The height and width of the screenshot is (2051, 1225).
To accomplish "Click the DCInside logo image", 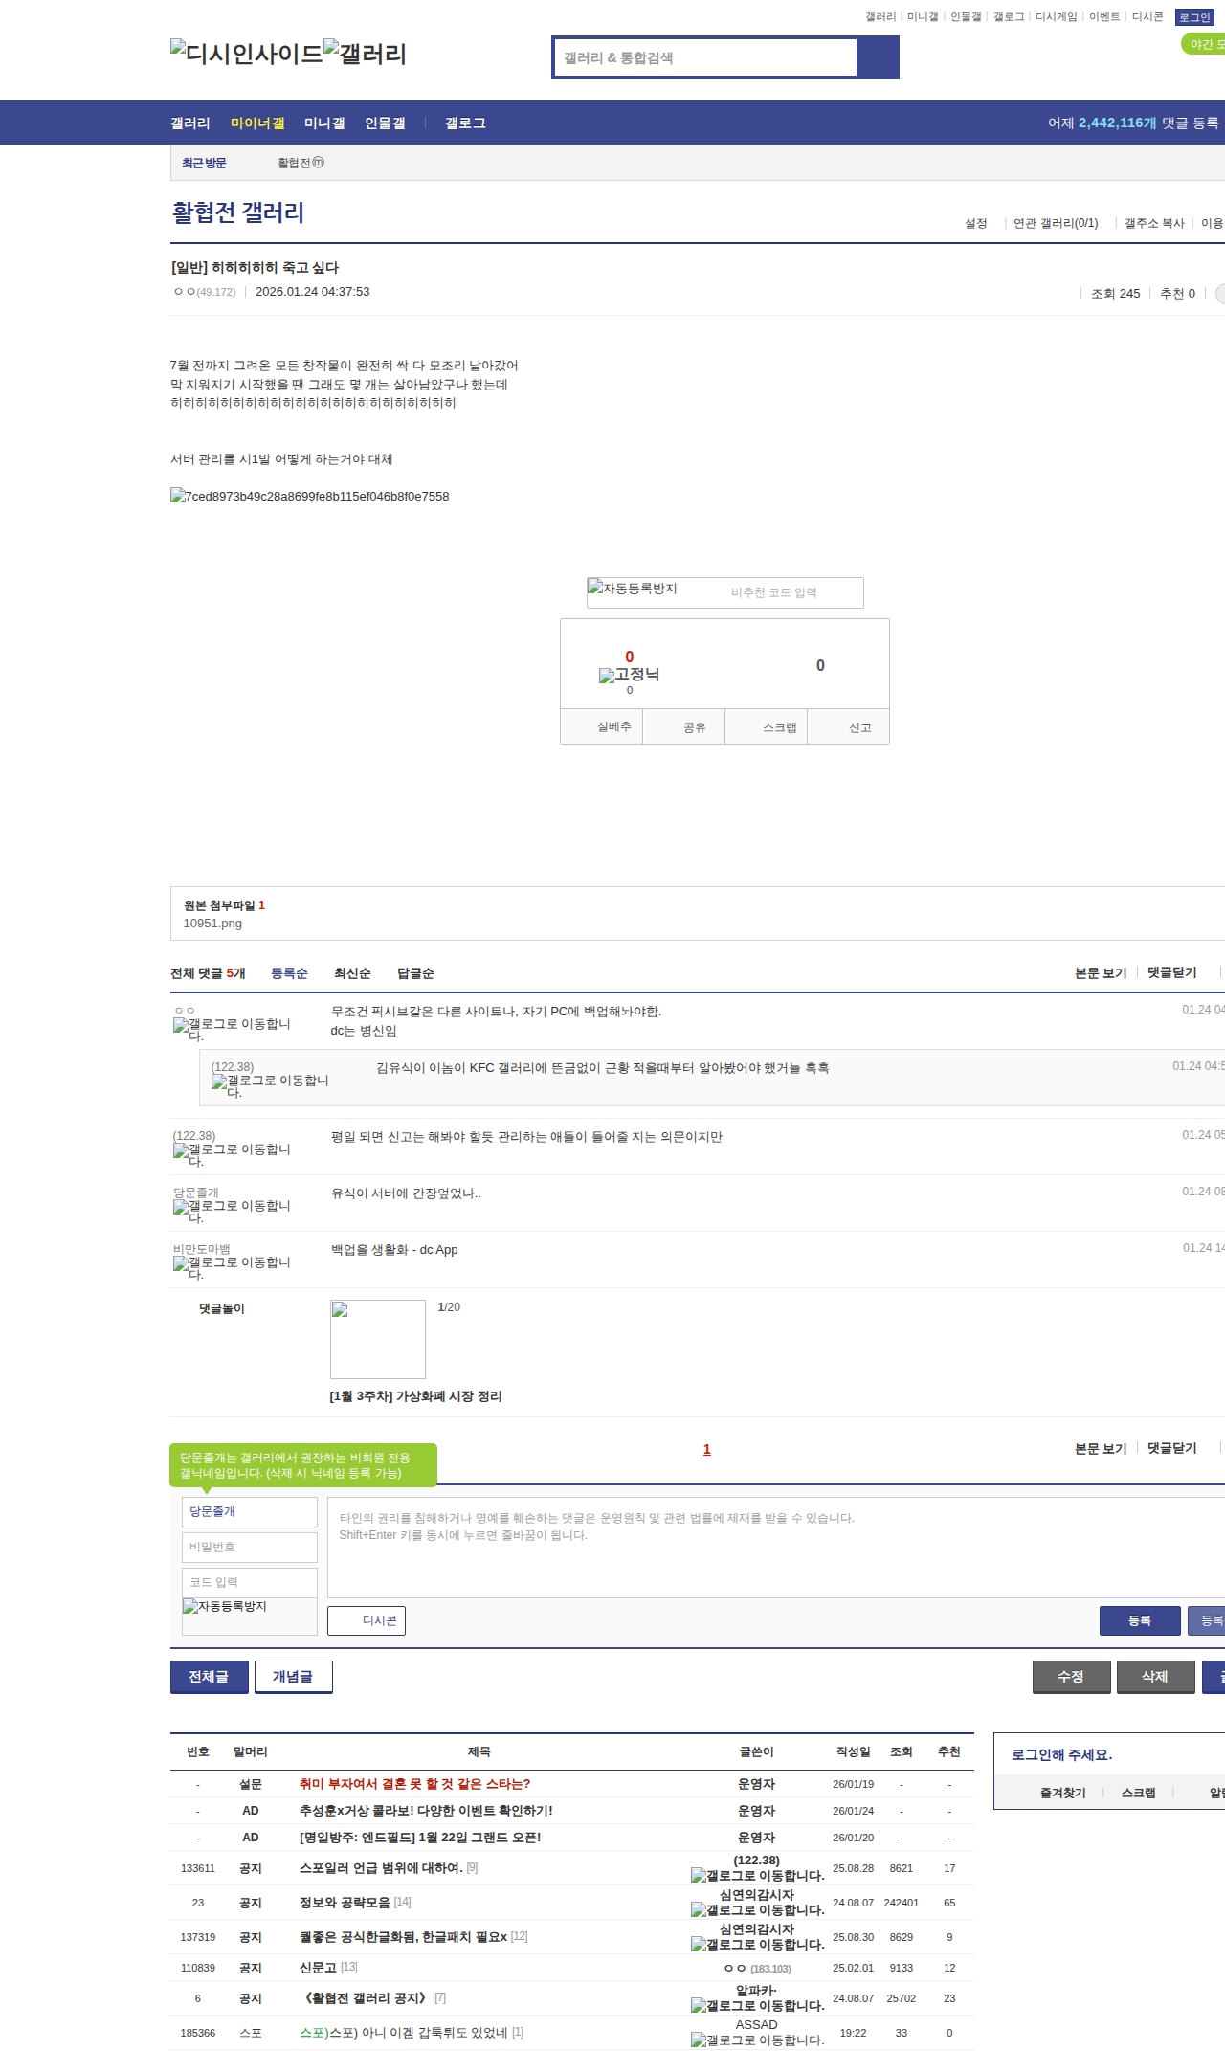I will coord(246,54).
